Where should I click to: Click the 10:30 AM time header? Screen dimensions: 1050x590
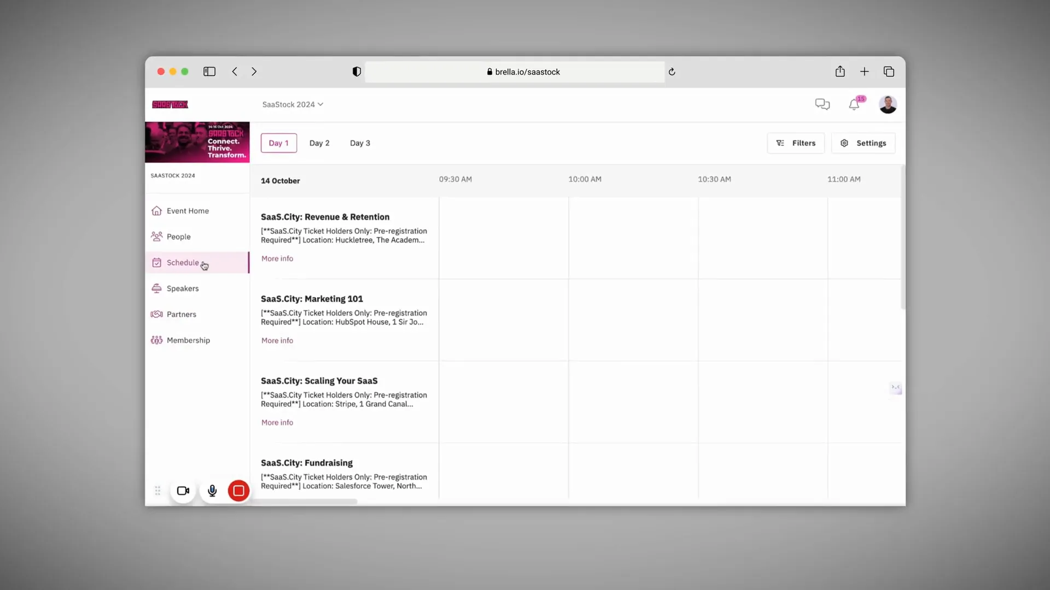coord(714,179)
